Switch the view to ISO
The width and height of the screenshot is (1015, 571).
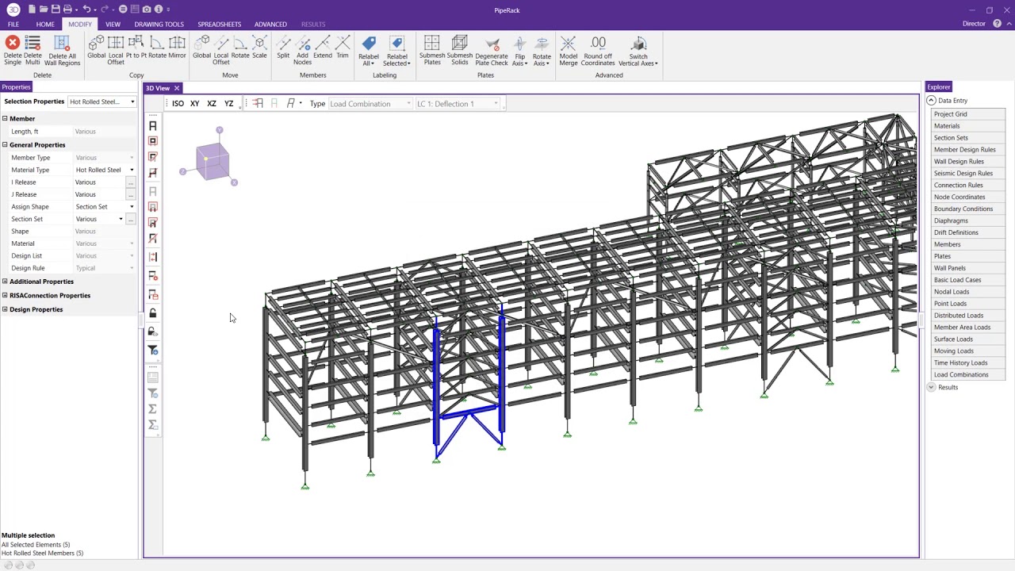coord(178,104)
